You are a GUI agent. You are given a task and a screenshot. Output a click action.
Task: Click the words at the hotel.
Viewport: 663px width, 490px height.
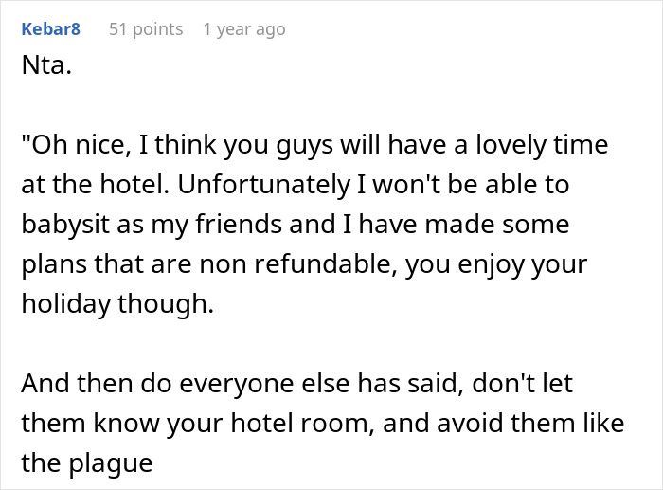click(x=96, y=185)
